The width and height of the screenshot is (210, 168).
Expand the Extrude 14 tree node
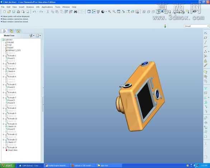(4, 148)
